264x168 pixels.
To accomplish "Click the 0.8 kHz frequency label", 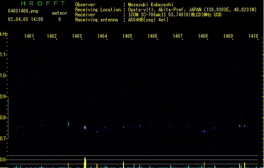I will [3, 118].
